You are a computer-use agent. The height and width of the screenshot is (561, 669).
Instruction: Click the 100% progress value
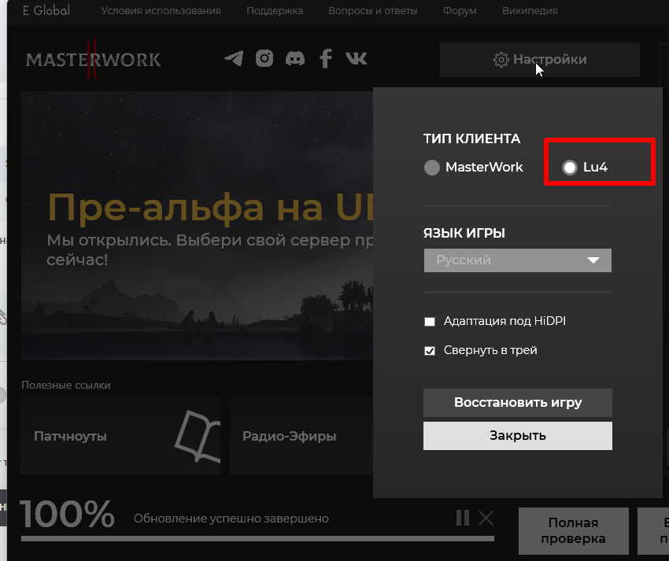tap(68, 514)
